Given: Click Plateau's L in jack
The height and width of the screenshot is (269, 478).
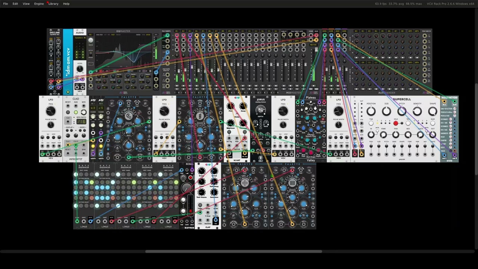Looking at the screenshot, I should click(298, 102).
